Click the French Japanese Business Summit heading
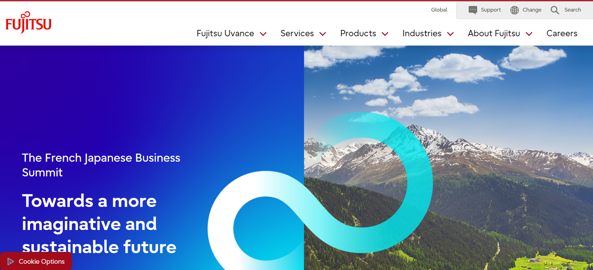 click(x=101, y=165)
